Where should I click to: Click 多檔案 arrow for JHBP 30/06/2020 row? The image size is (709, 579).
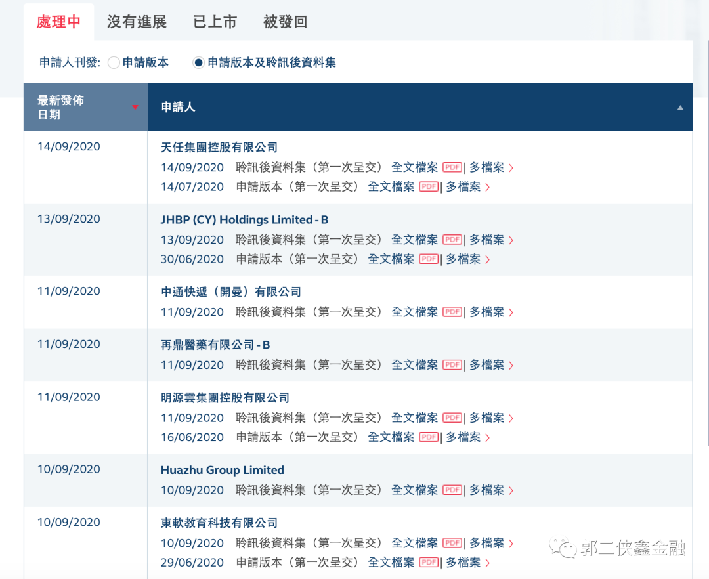click(487, 260)
